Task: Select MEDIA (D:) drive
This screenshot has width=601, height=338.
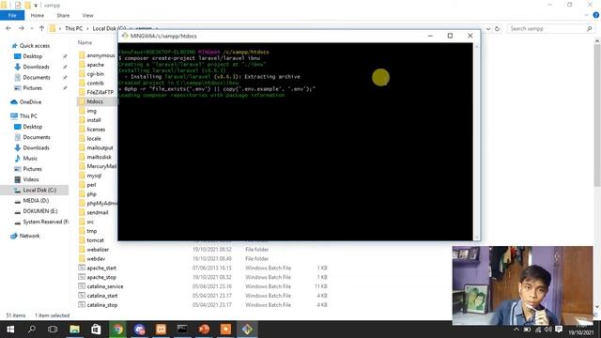Action: coord(36,200)
